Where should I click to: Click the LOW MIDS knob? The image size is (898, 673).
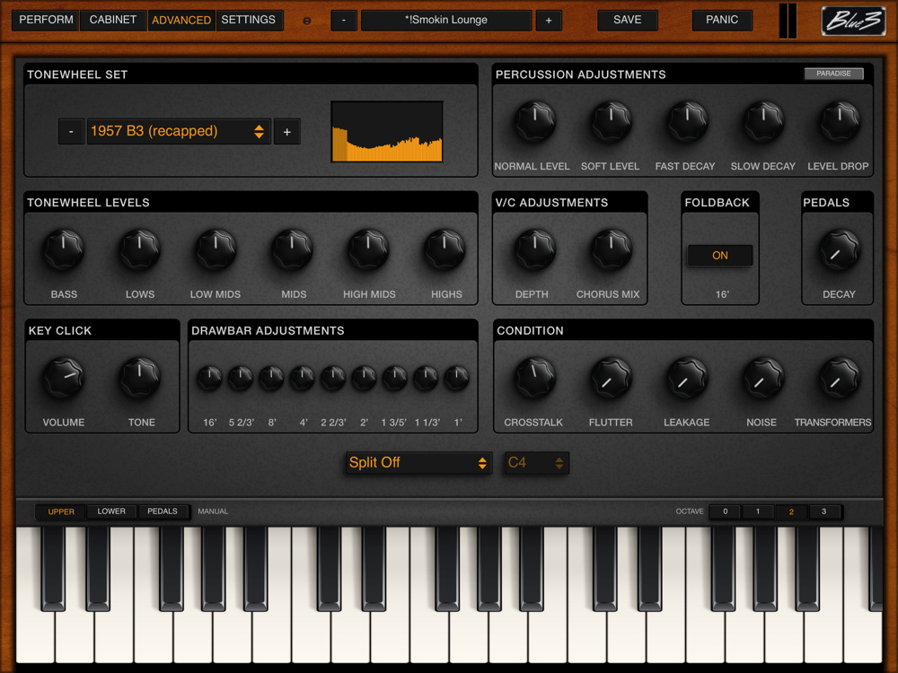point(216,250)
